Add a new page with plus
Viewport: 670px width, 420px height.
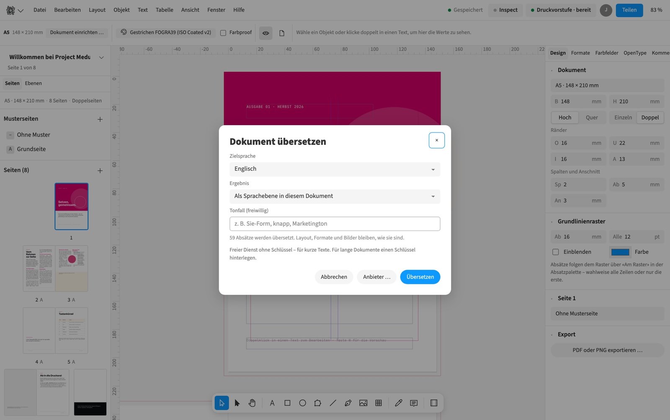click(x=100, y=170)
